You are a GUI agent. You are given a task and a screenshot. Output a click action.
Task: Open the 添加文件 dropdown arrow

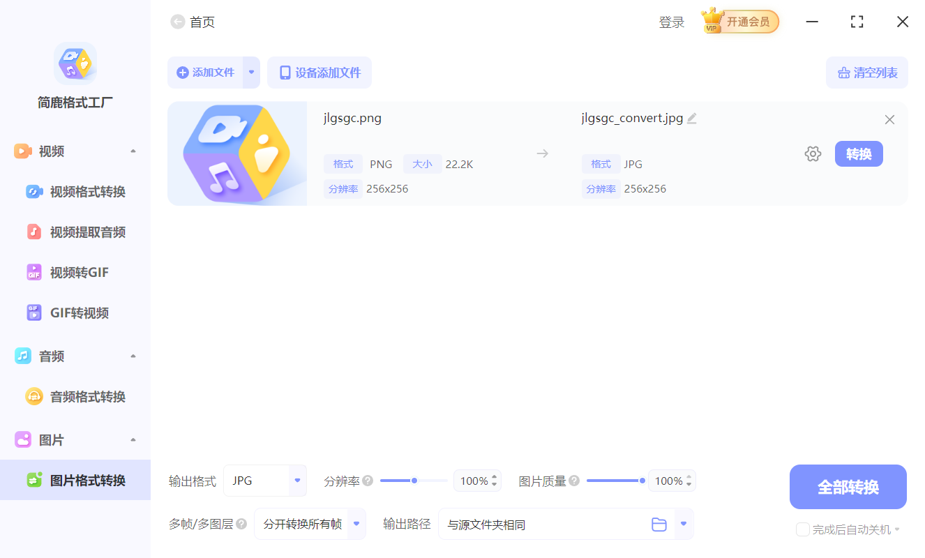(250, 73)
